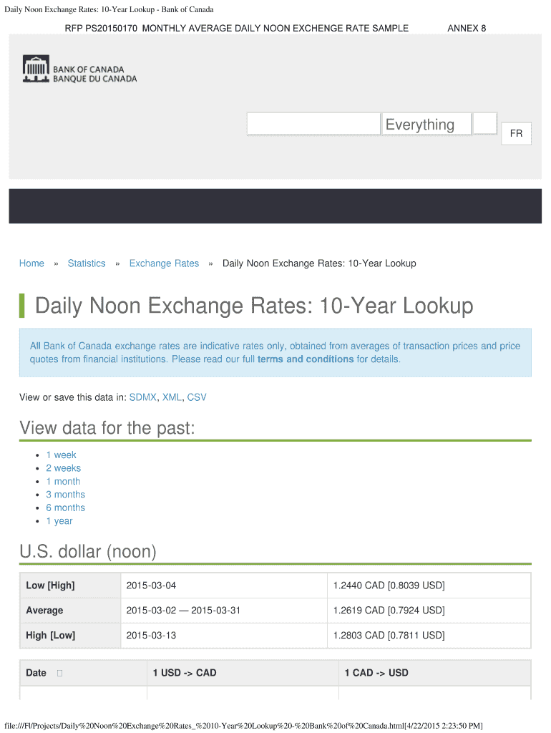This screenshot has width=551, height=733.
Task: Navigate to the Exchange Rates breadcrumb
Action: click(164, 263)
